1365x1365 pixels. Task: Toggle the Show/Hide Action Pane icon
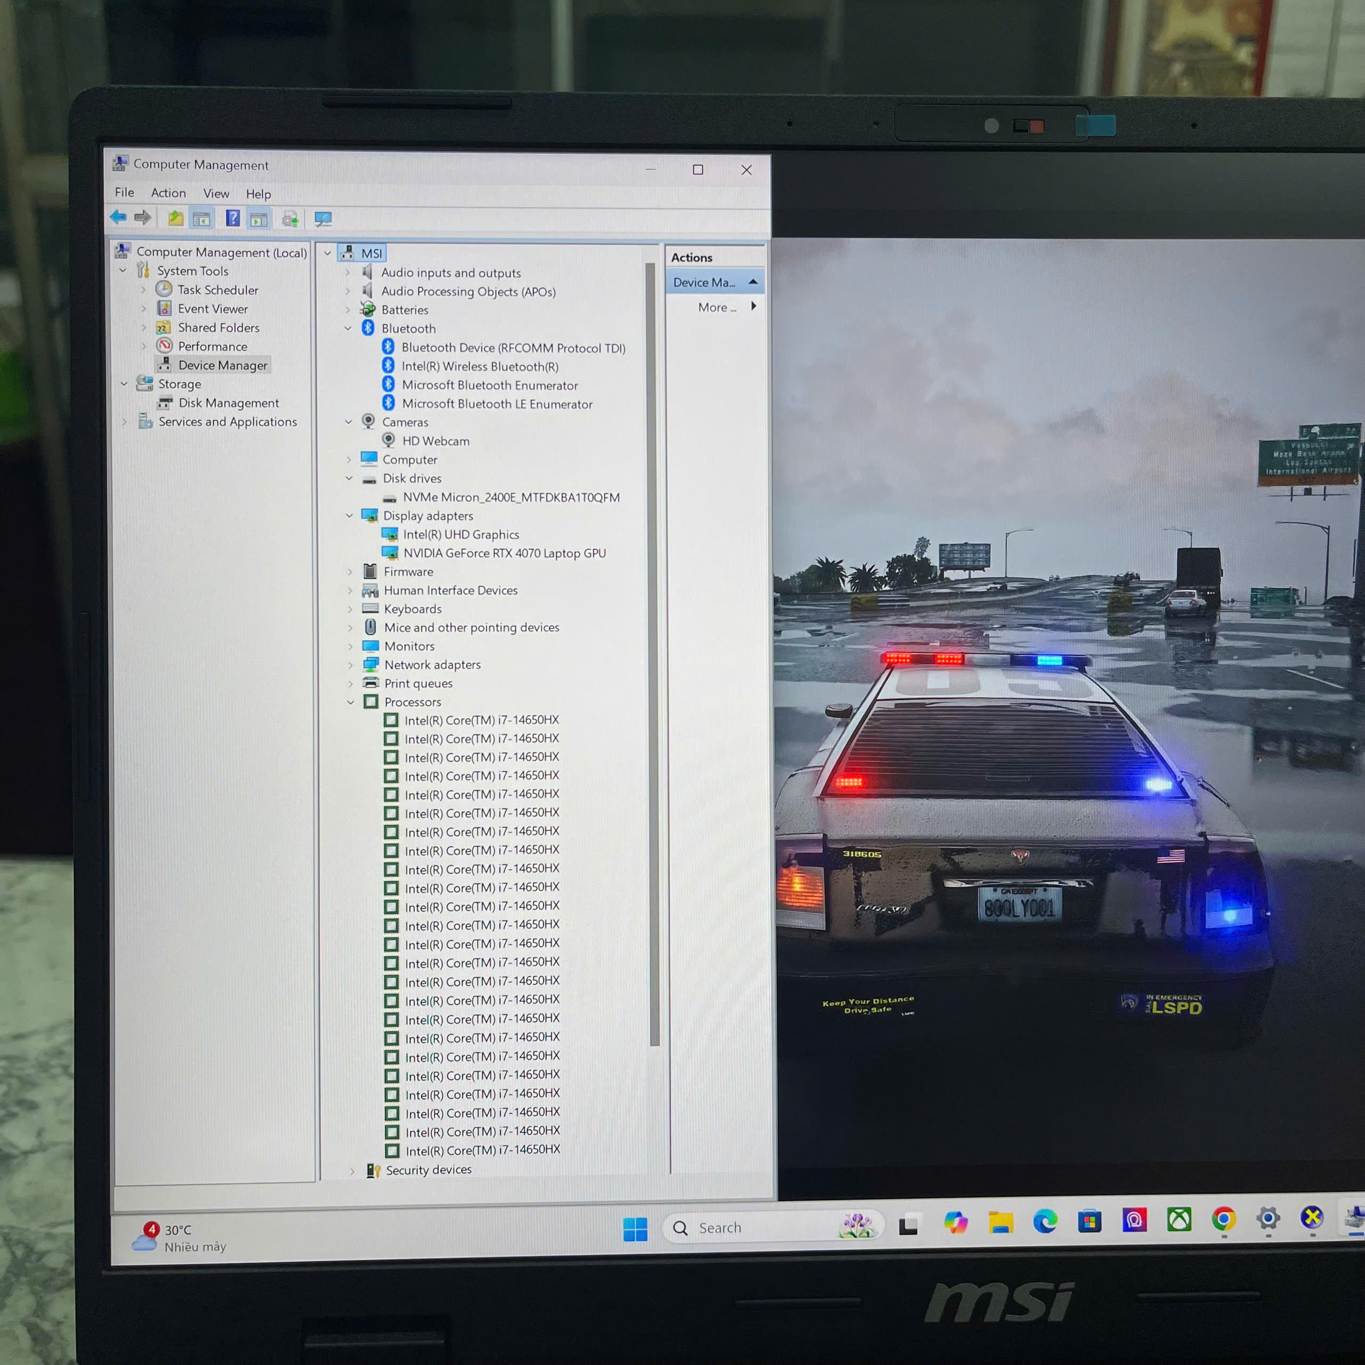coord(259,220)
